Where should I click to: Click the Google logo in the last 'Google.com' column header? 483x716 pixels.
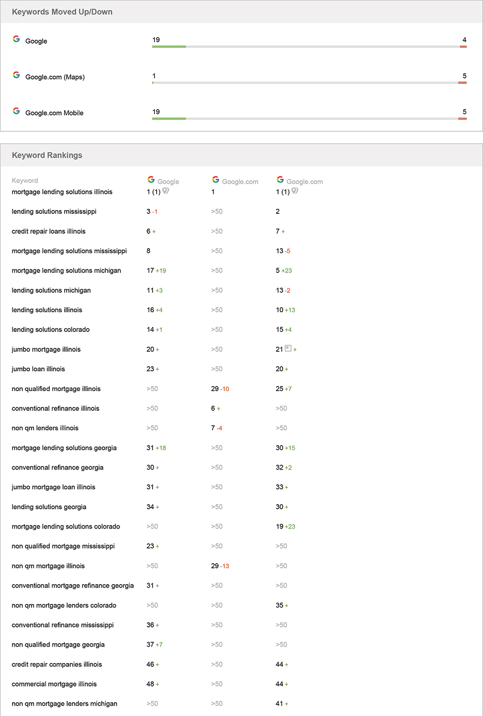click(x=280, y=180)
